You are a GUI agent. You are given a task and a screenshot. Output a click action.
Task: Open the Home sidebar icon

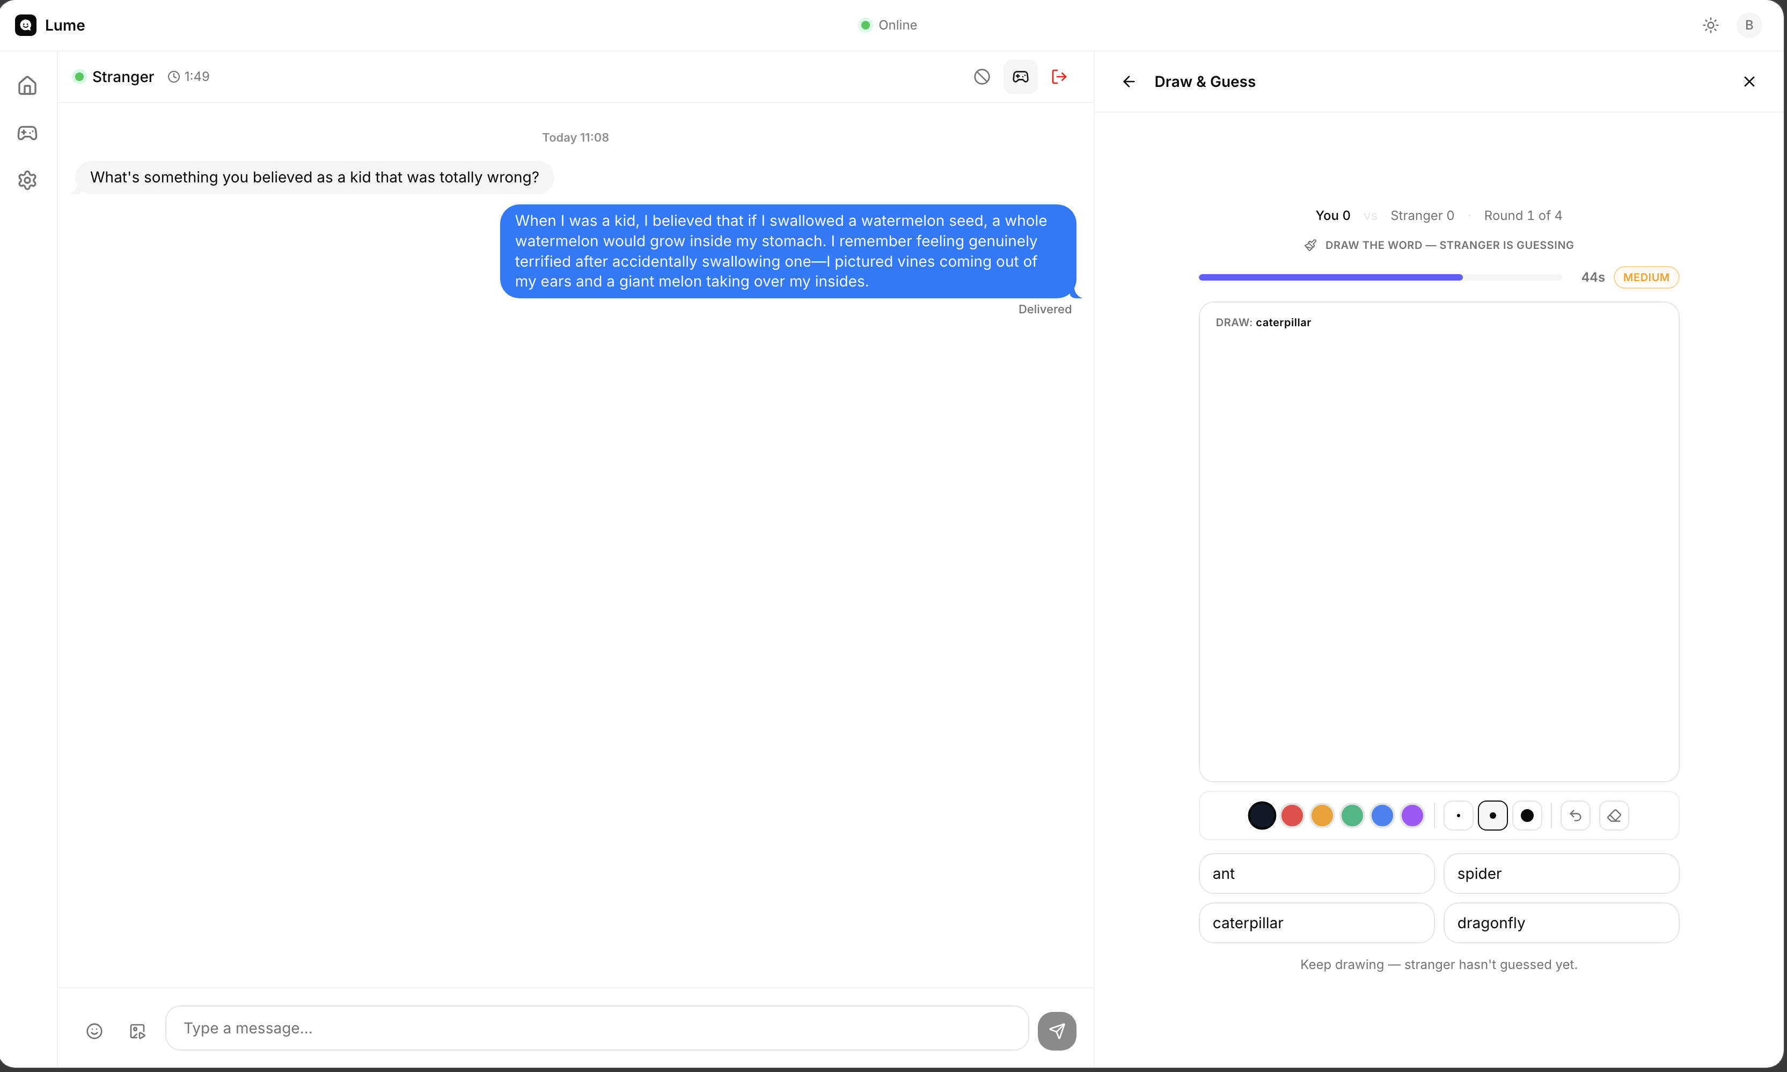pos(27,86)
